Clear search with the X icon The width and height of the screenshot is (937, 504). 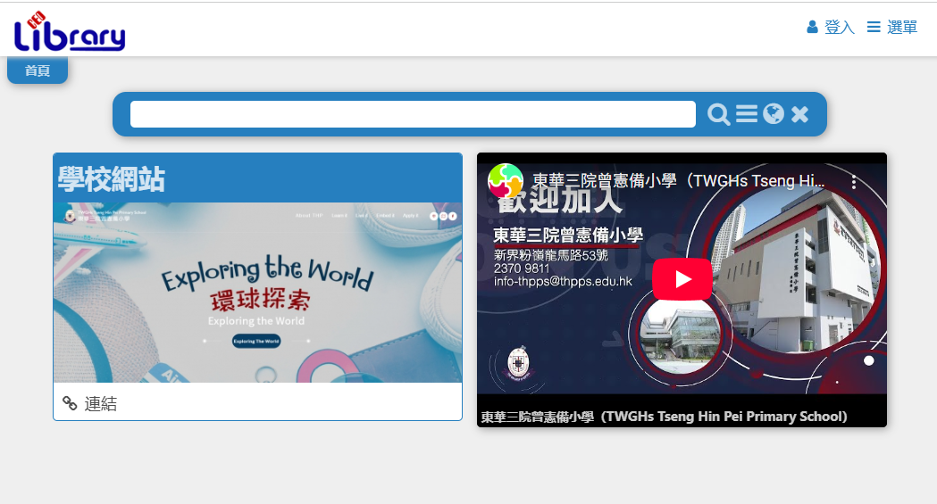click(799, 114)
